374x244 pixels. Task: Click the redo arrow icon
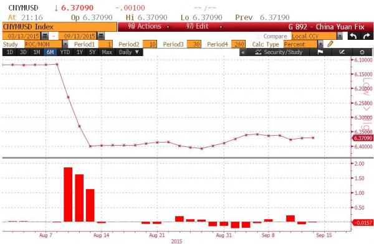(366, 36)
